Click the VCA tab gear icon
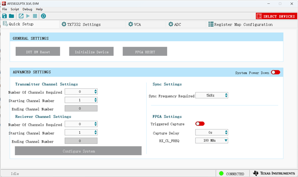This screenshot has height=177, width=298. point(130,24)
